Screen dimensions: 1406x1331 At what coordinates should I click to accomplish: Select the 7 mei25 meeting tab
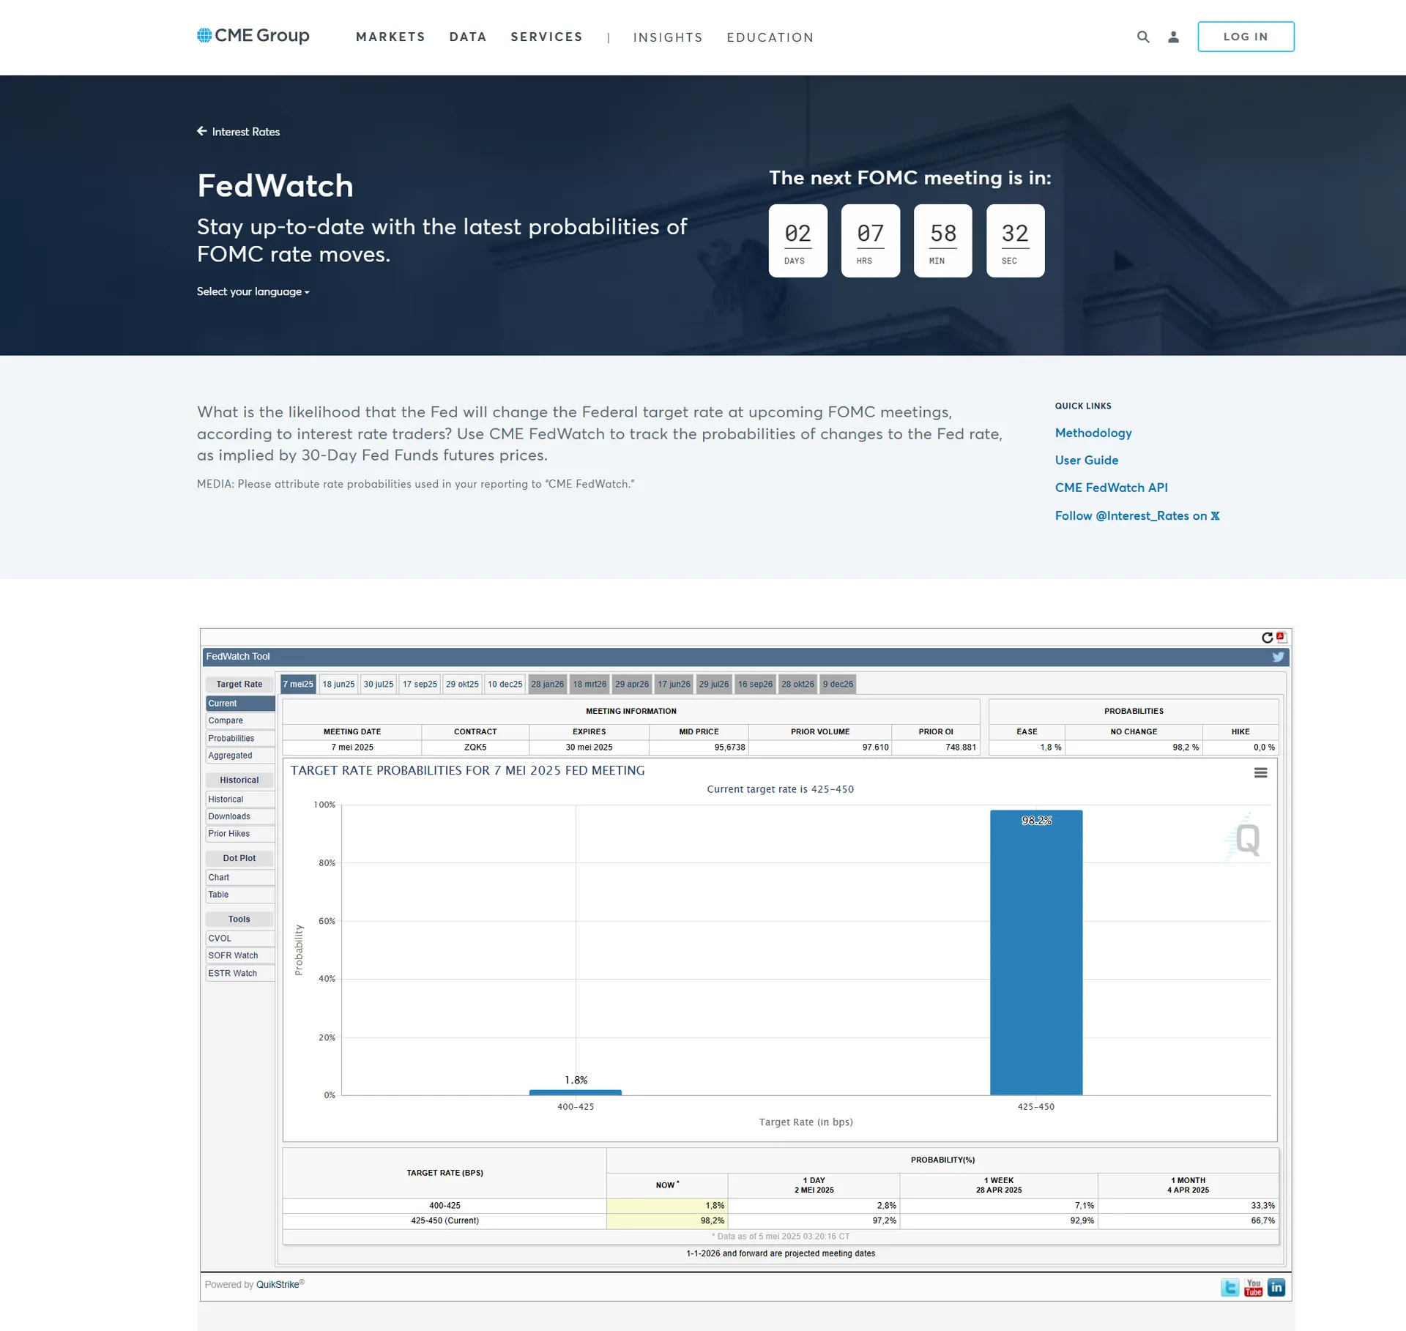[x=298, y=685]
